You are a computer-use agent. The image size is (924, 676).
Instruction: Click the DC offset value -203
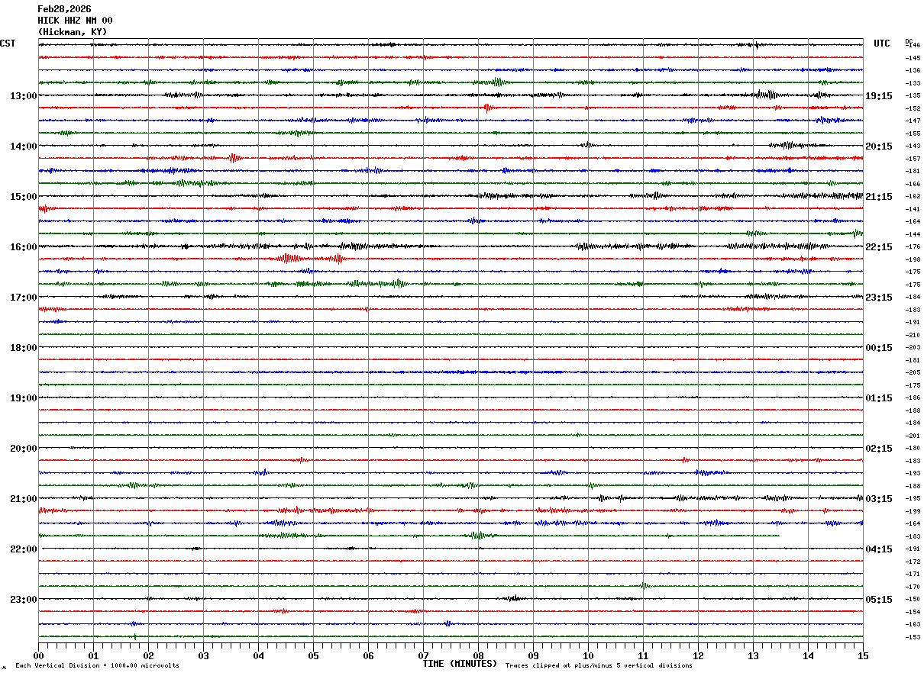(x=913, y=348)
